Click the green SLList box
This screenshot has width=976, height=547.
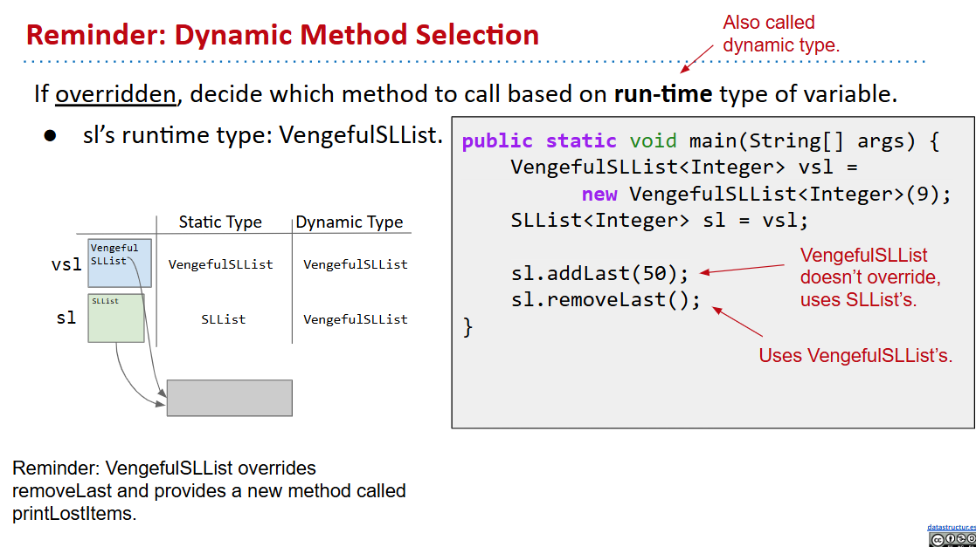tap(115, 318)
